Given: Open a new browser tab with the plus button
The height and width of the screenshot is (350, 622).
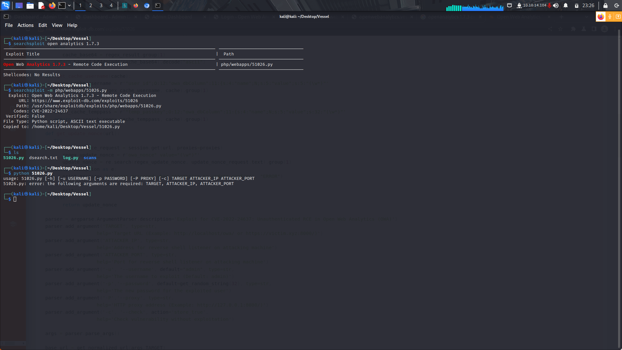Looking at the screenshot, I should (562, 17).
